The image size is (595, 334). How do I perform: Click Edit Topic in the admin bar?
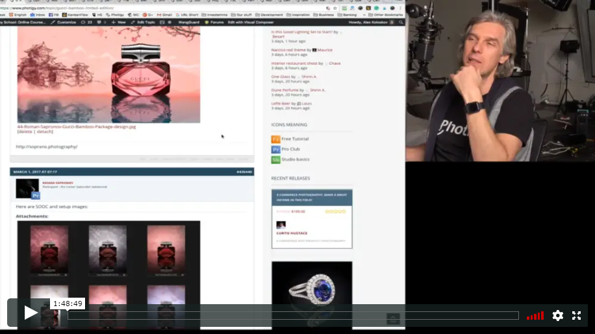143,22
